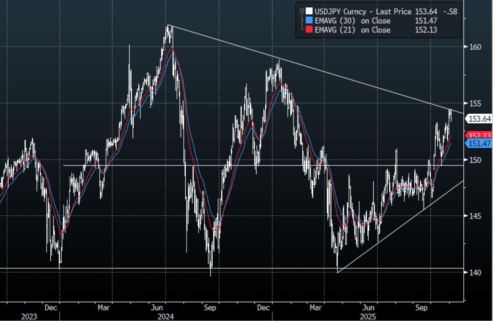493x321 pixels.
Task: Collapse the legend tree expander box
Action: pos(302,11)
